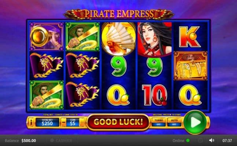Decrease the coin value with minus button
The width and height of the screenshot is (237, 146).
tap(64, 123)
